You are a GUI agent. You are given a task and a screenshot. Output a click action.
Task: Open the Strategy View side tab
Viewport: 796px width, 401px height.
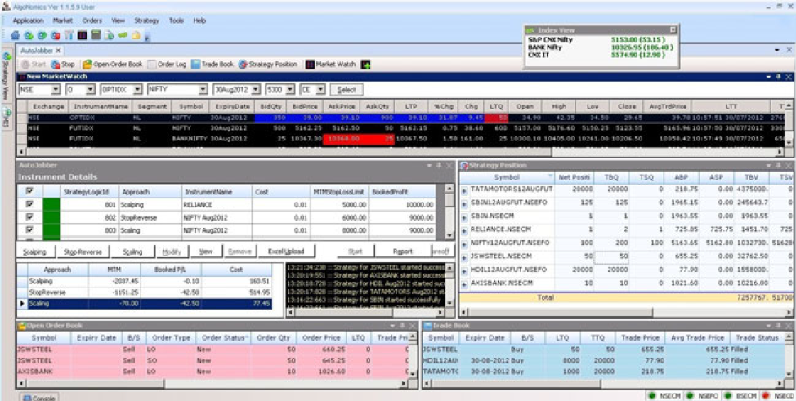point(6,76)
